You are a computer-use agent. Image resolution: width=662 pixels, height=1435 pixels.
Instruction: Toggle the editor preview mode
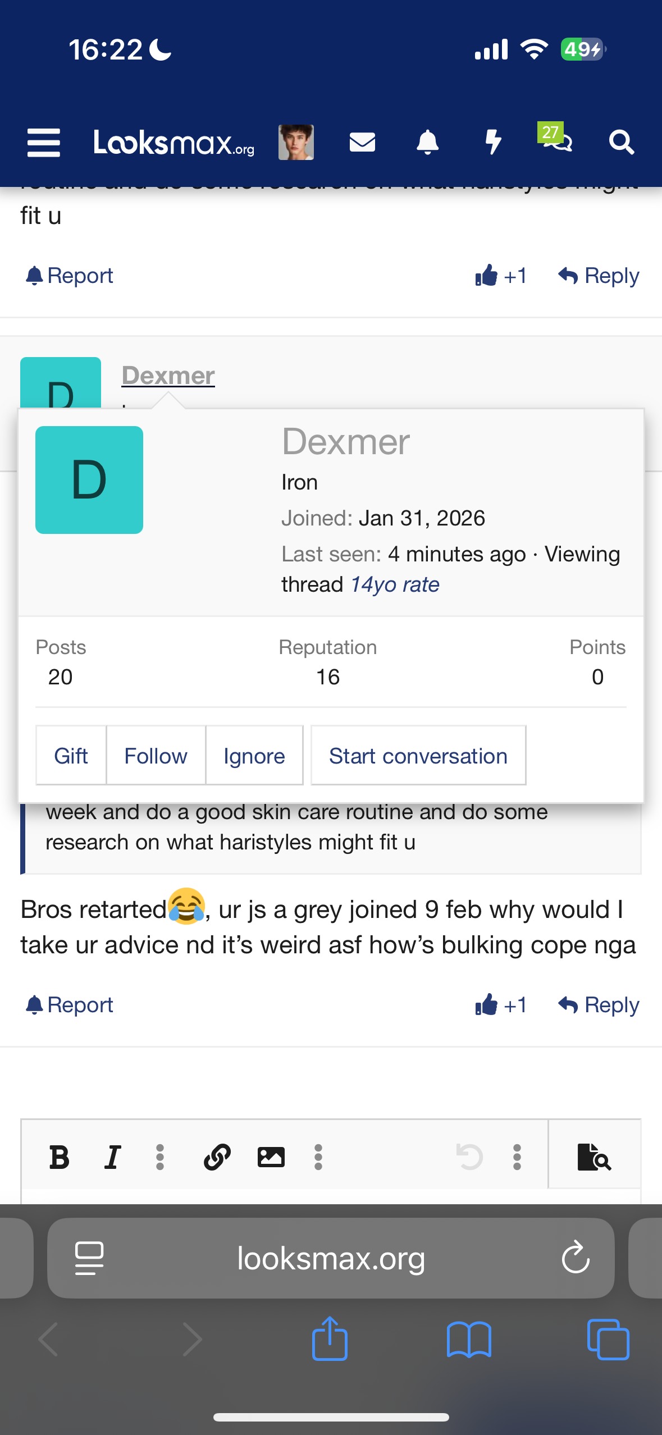coord(594,1157)
